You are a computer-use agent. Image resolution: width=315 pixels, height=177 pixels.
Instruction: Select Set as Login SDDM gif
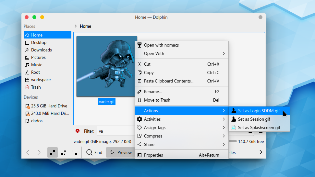pos(259,111)
